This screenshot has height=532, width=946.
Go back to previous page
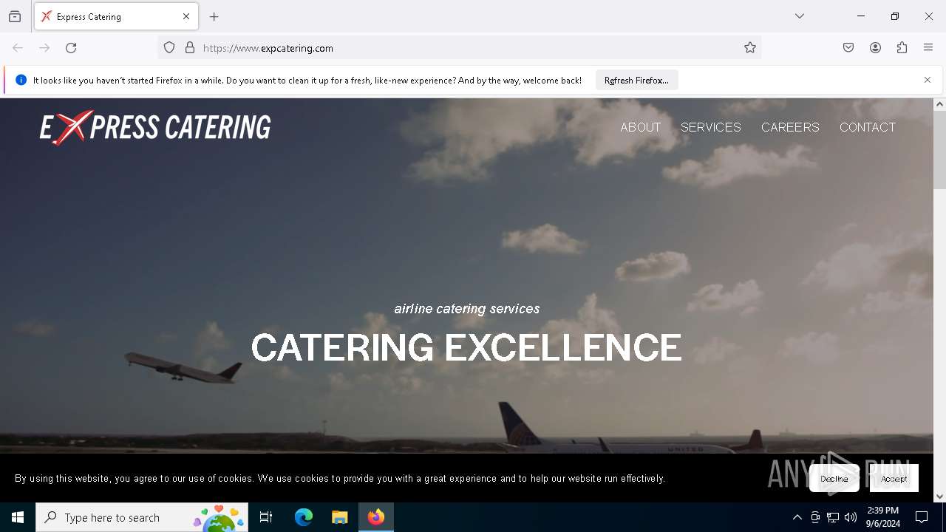pyautogui.click(x=18, y=48)
